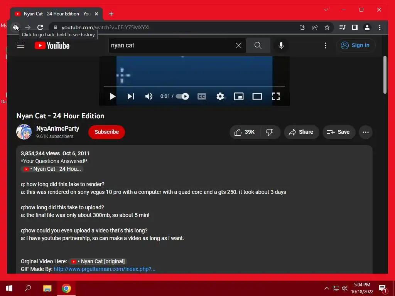
Task: Like the video with 39K thumbs up
Action: tap(244, 132)
